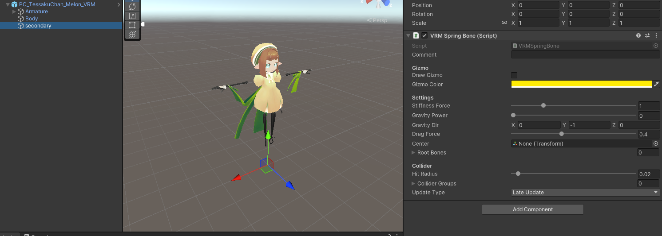
Task: Enable the Draw Gizmo checkbox
Action: click(514, 75)
